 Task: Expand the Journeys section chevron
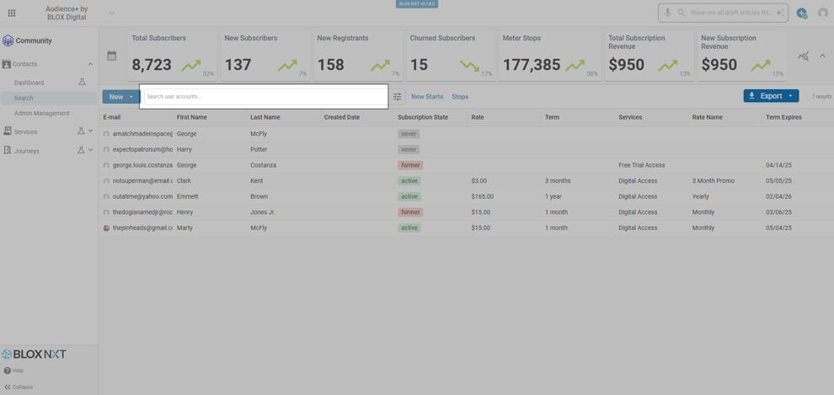(90, 151)
